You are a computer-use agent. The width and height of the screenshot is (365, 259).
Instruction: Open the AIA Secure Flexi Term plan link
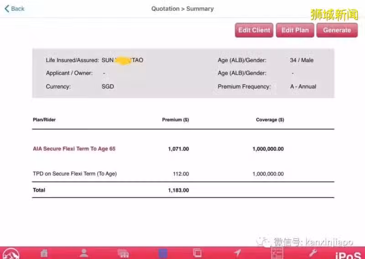pyautogui.click(x=74, y=149)
